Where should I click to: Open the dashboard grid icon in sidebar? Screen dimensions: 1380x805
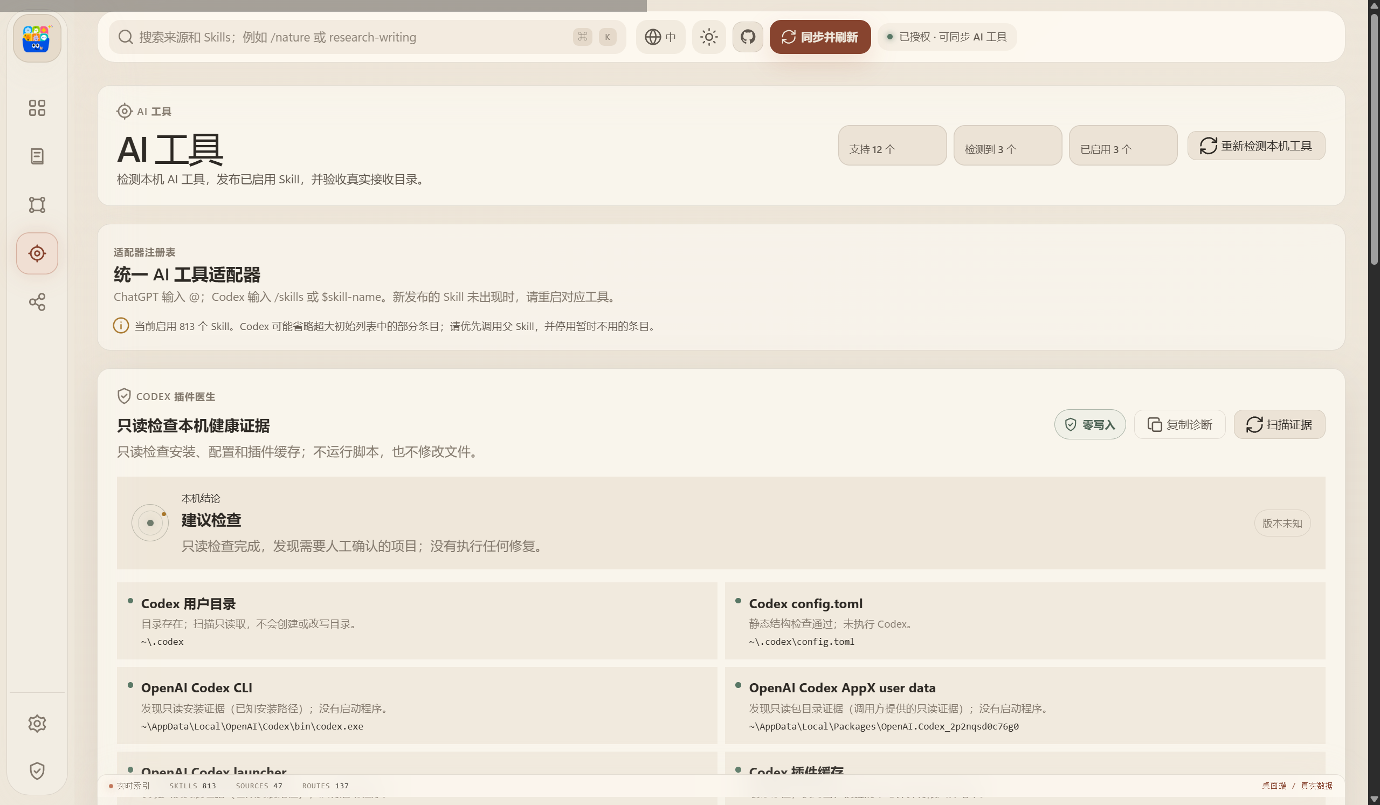pyautogui.click(x=37, y=108)
